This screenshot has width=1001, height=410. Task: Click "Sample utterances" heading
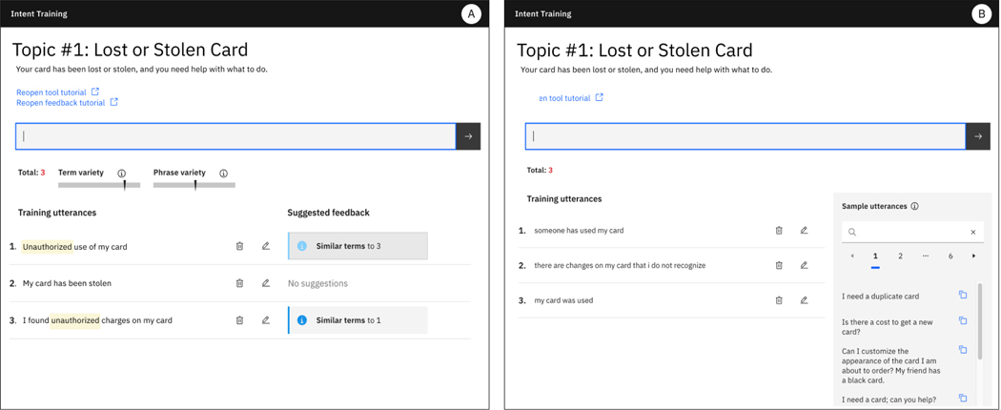[x=874, y=206]
